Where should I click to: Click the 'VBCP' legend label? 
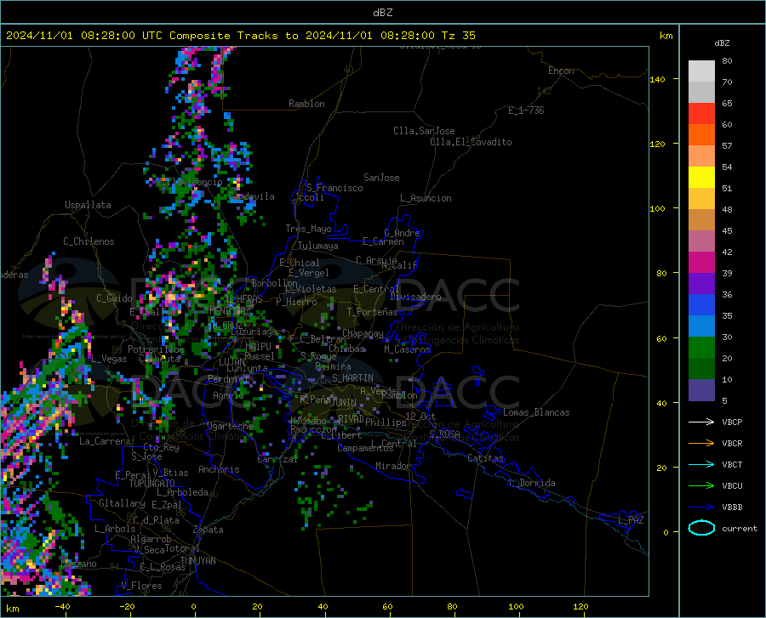732,422
